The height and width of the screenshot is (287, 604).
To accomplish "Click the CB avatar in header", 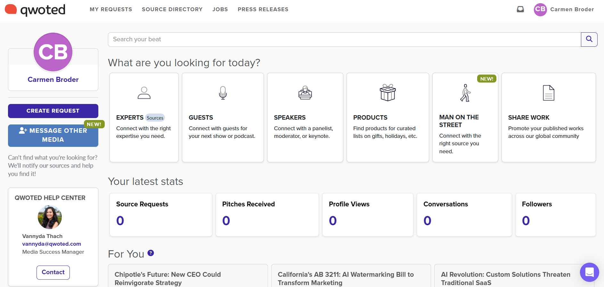I will pyautogui.click(x=540, y=9).
